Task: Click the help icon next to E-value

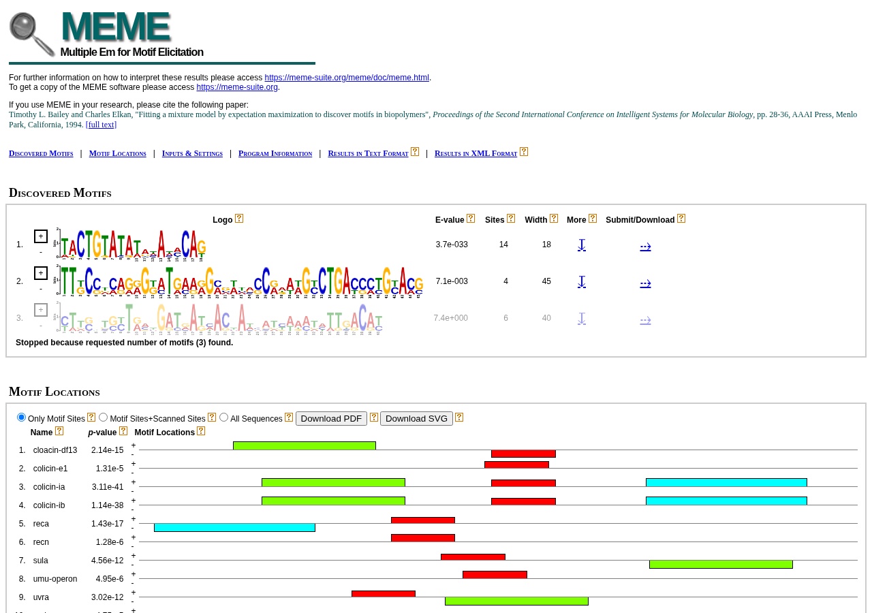Action: (471, 219)
